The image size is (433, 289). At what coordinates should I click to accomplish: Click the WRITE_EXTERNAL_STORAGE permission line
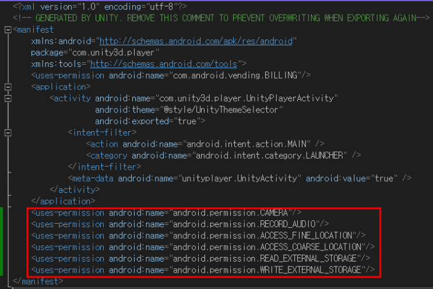pos(203,270)
